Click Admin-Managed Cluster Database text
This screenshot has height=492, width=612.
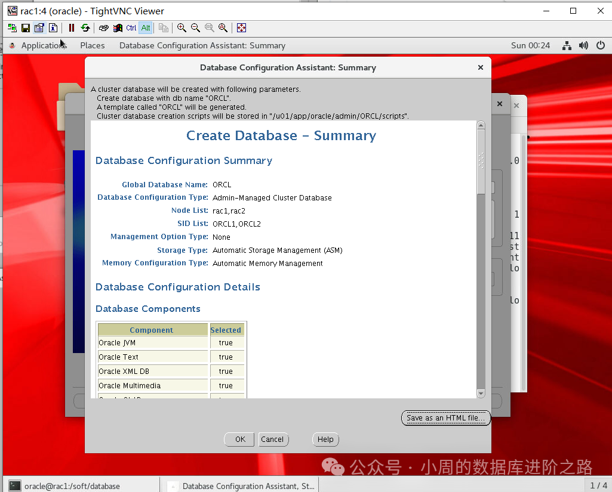pyautogui.click(x=272, y=197)
